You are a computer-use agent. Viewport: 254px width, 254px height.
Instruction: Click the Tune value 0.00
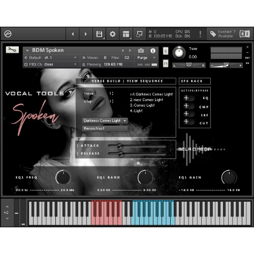193,57
